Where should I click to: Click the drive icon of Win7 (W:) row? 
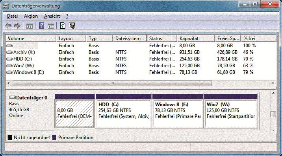point(9,66)
